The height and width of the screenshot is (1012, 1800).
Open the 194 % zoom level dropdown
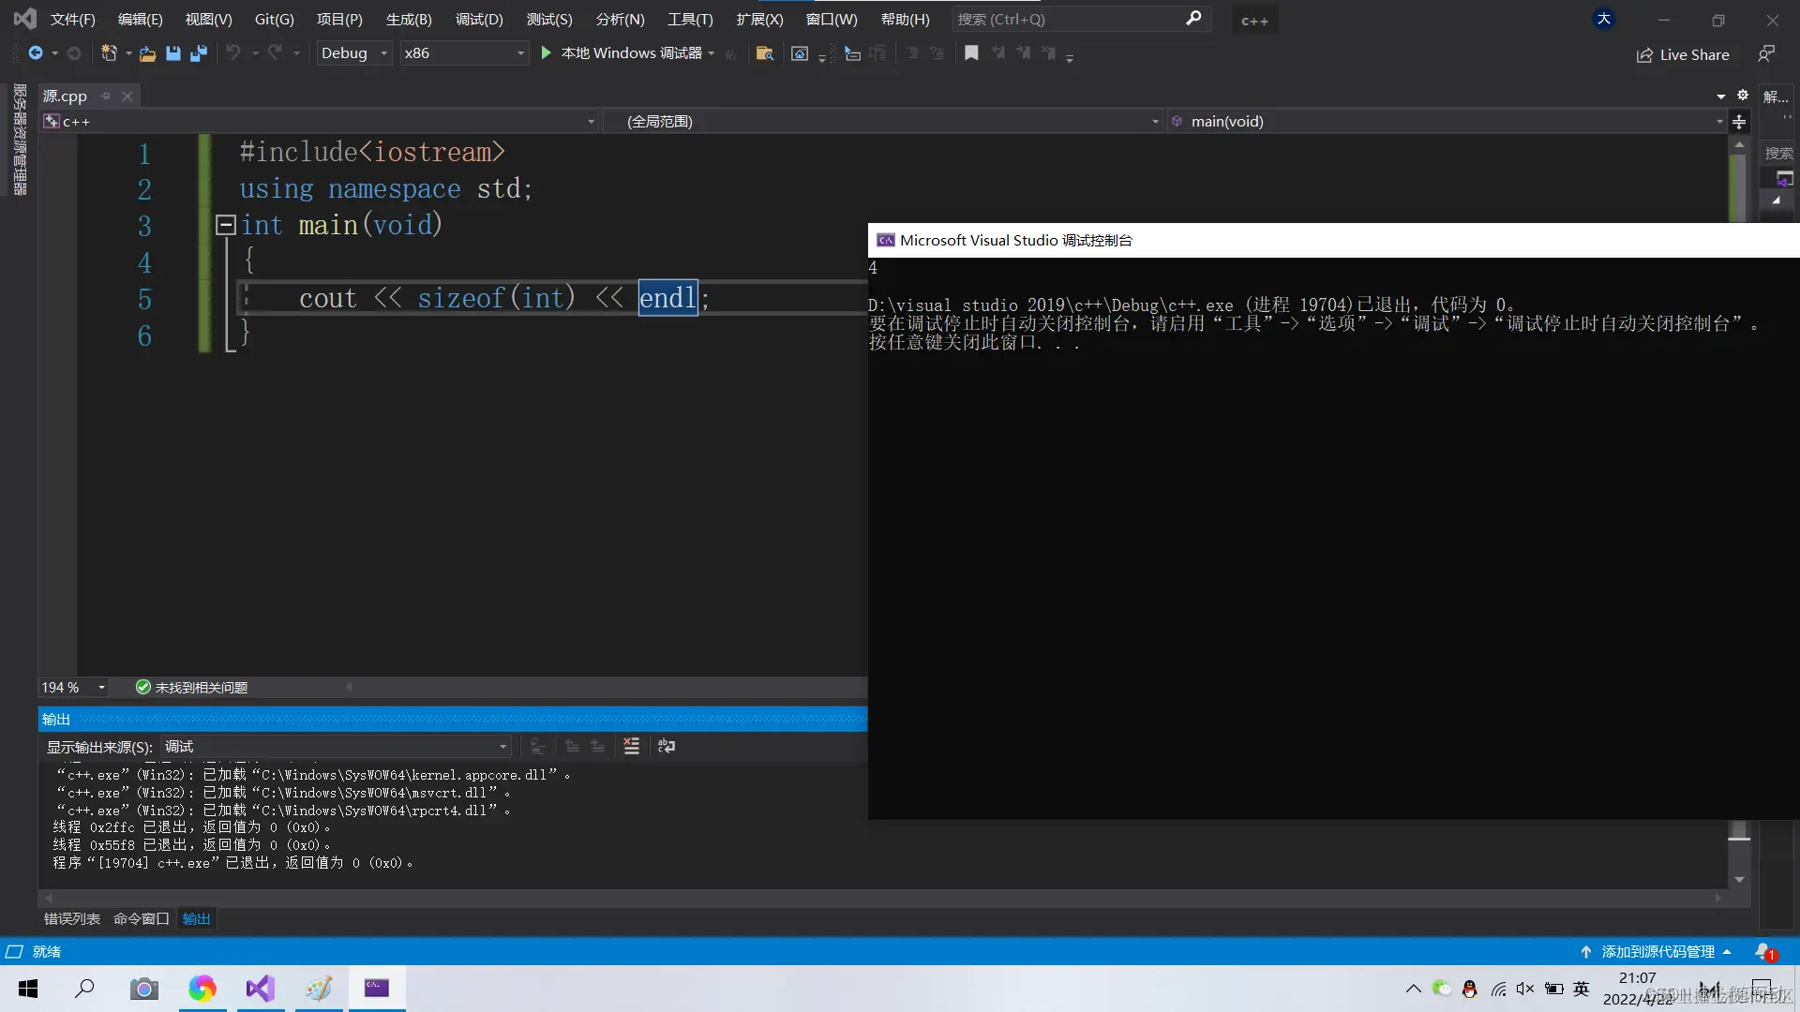[101, 687]
